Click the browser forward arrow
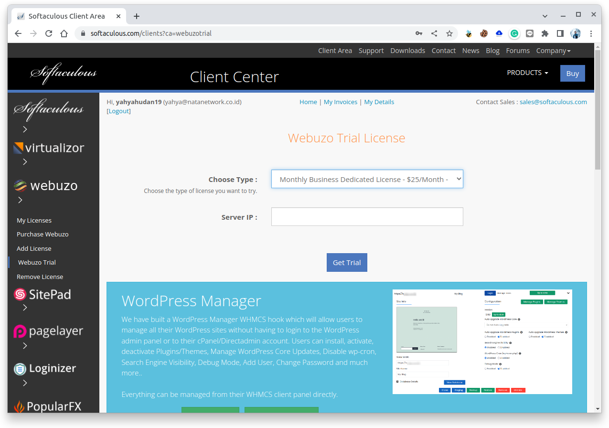The width and height of the screenshot is (609, 428). pos(33,33)
